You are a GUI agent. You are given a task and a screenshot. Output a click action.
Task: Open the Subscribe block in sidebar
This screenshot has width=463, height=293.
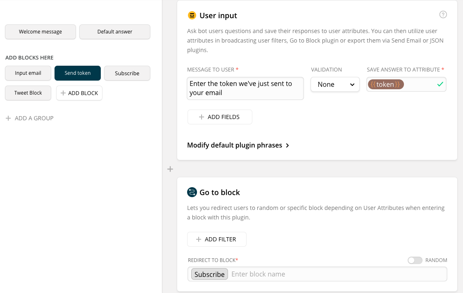[127, 73]
